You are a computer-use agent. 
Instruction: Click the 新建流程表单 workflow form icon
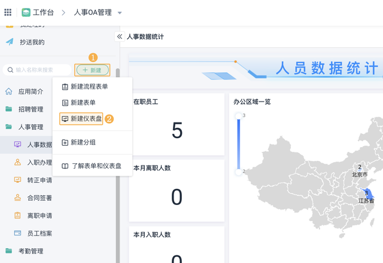click(65, 87)
